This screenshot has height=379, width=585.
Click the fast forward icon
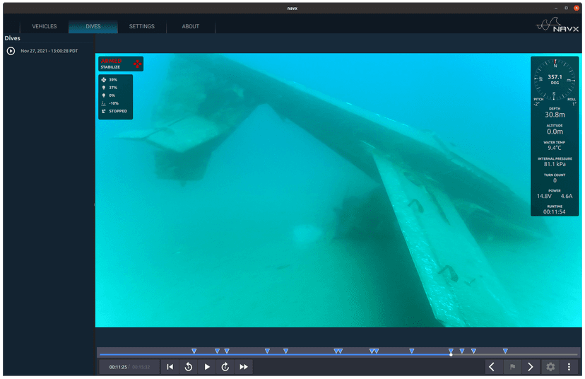(x=244, y=367)
